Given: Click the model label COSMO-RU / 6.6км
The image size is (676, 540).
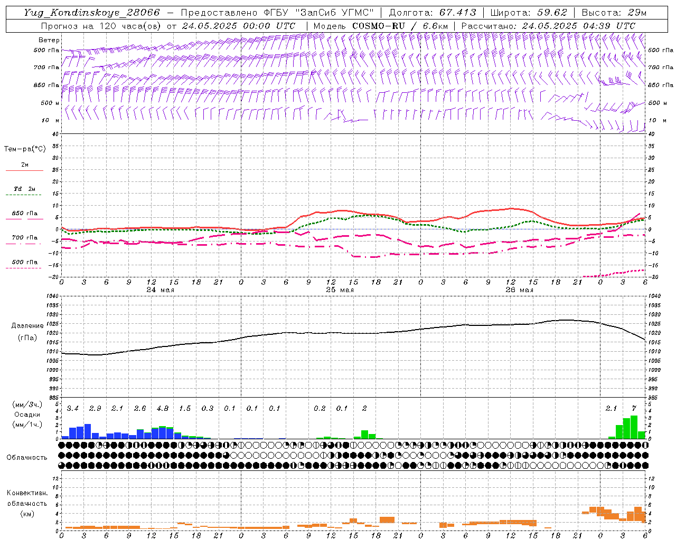Looking at the screenshot, I should tap(400, 26).
